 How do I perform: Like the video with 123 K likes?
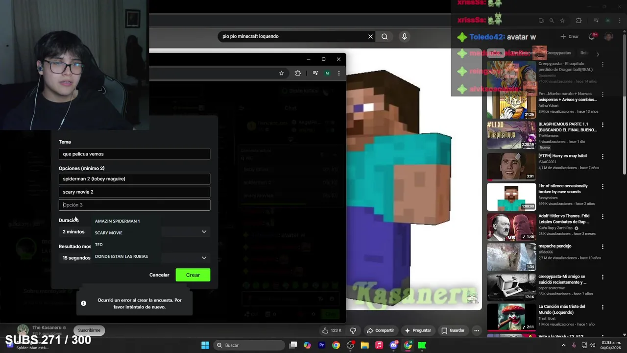click(332, 330)
